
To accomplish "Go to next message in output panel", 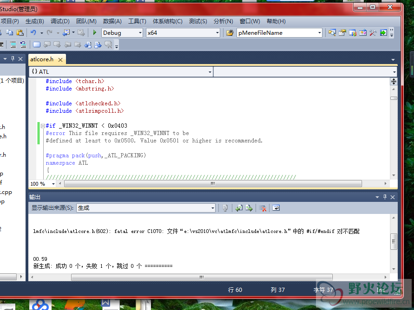I will click(x=249, y=208).
